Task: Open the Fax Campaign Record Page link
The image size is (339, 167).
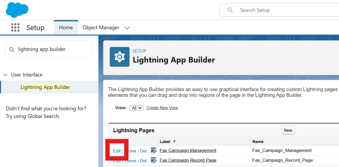Action: click(x=188, y=160)
